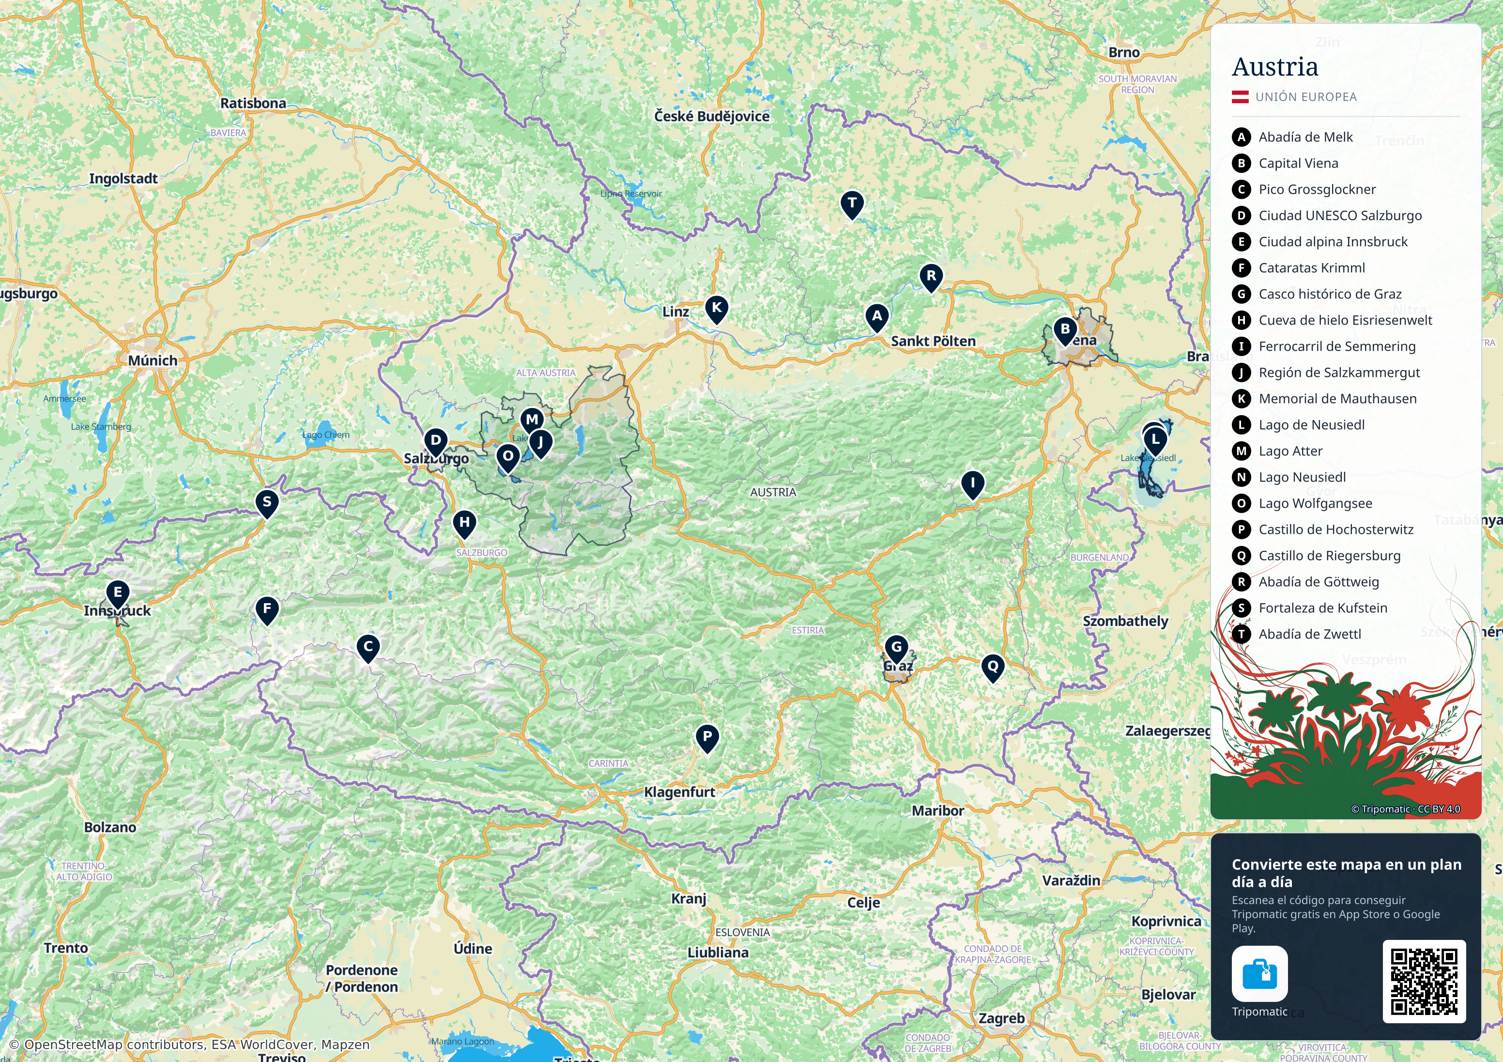Click the Liubliana city label
The height and width of the screenshot is (1062, 1503).
pos(718,953)
